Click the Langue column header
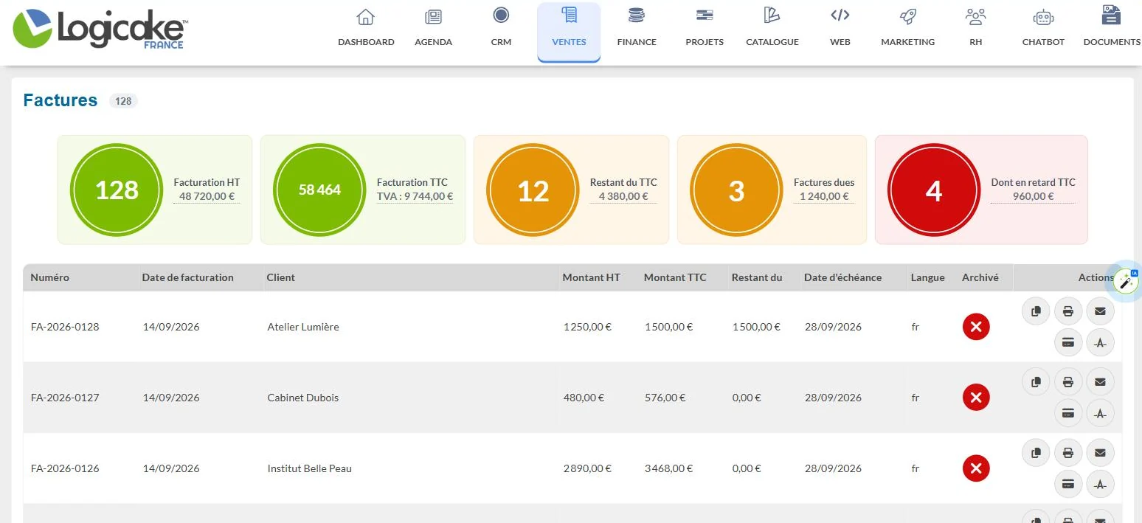 pos(927,277)
